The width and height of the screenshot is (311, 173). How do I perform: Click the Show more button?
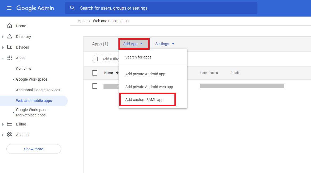(33, 149)
